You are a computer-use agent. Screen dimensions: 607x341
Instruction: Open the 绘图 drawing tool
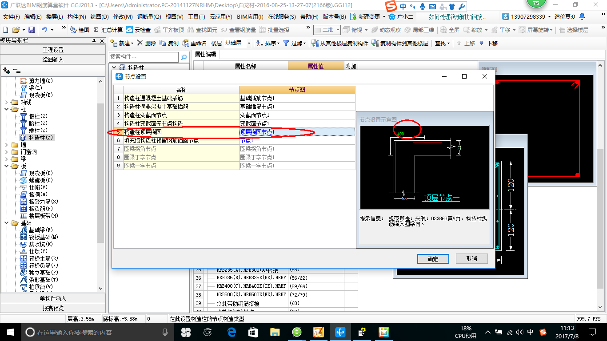pos(80,30)
